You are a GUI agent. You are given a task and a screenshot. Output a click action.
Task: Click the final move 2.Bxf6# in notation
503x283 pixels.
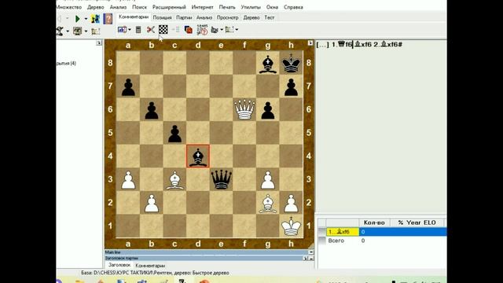click(x=387, y=45)
